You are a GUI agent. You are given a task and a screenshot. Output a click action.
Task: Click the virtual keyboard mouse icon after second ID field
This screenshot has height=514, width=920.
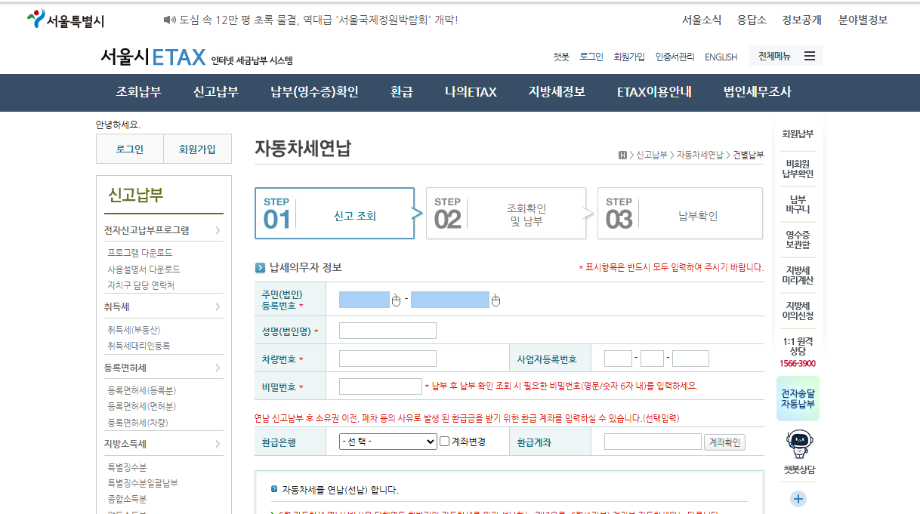coord(496,300)
